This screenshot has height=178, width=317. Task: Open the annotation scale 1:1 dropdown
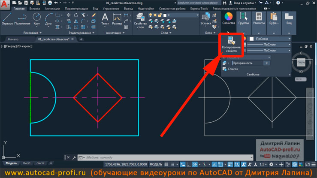tap(263, 164)
